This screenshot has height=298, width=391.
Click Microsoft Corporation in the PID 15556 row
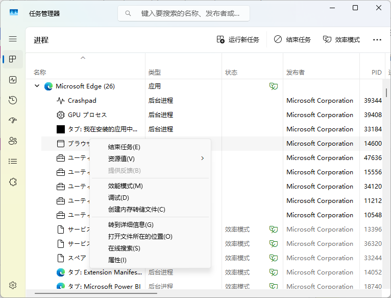coord(320,172)
